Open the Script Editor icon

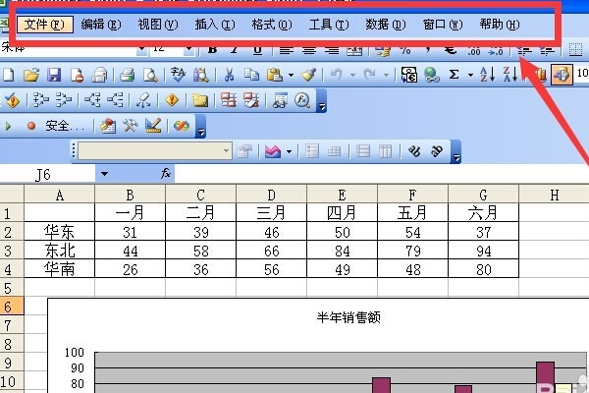(182, 126)
